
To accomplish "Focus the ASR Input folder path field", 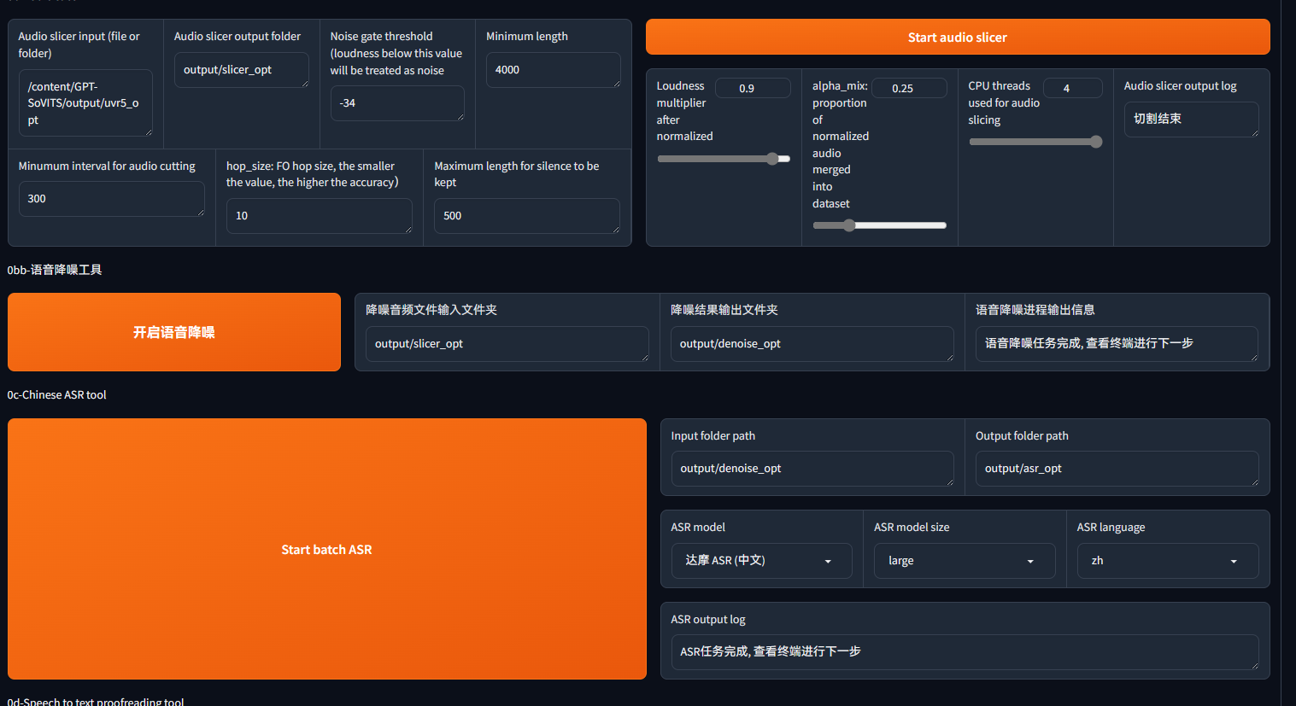I will click(x=812, y=469).
